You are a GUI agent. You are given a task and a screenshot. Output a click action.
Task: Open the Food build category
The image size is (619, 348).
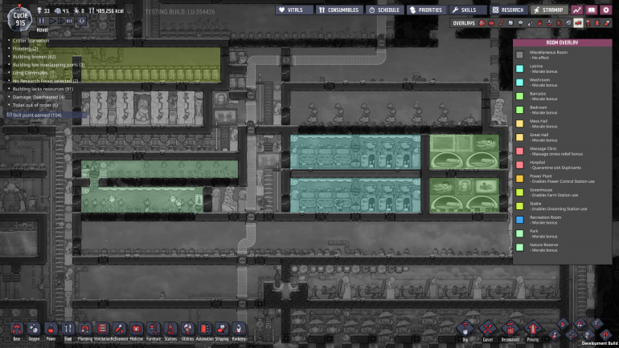(x=68, y=329)
